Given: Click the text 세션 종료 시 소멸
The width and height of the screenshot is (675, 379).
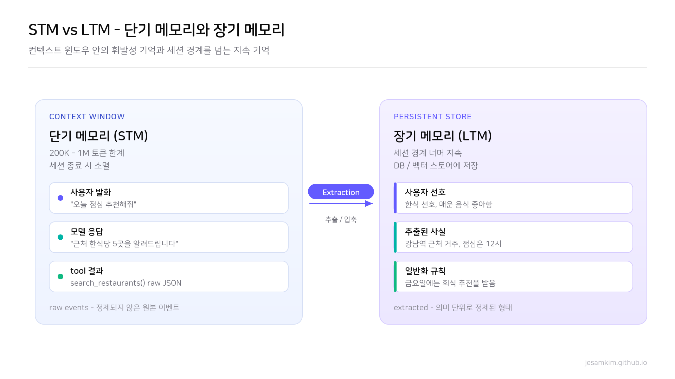Looking at the screenshot, I should (79, 166).
